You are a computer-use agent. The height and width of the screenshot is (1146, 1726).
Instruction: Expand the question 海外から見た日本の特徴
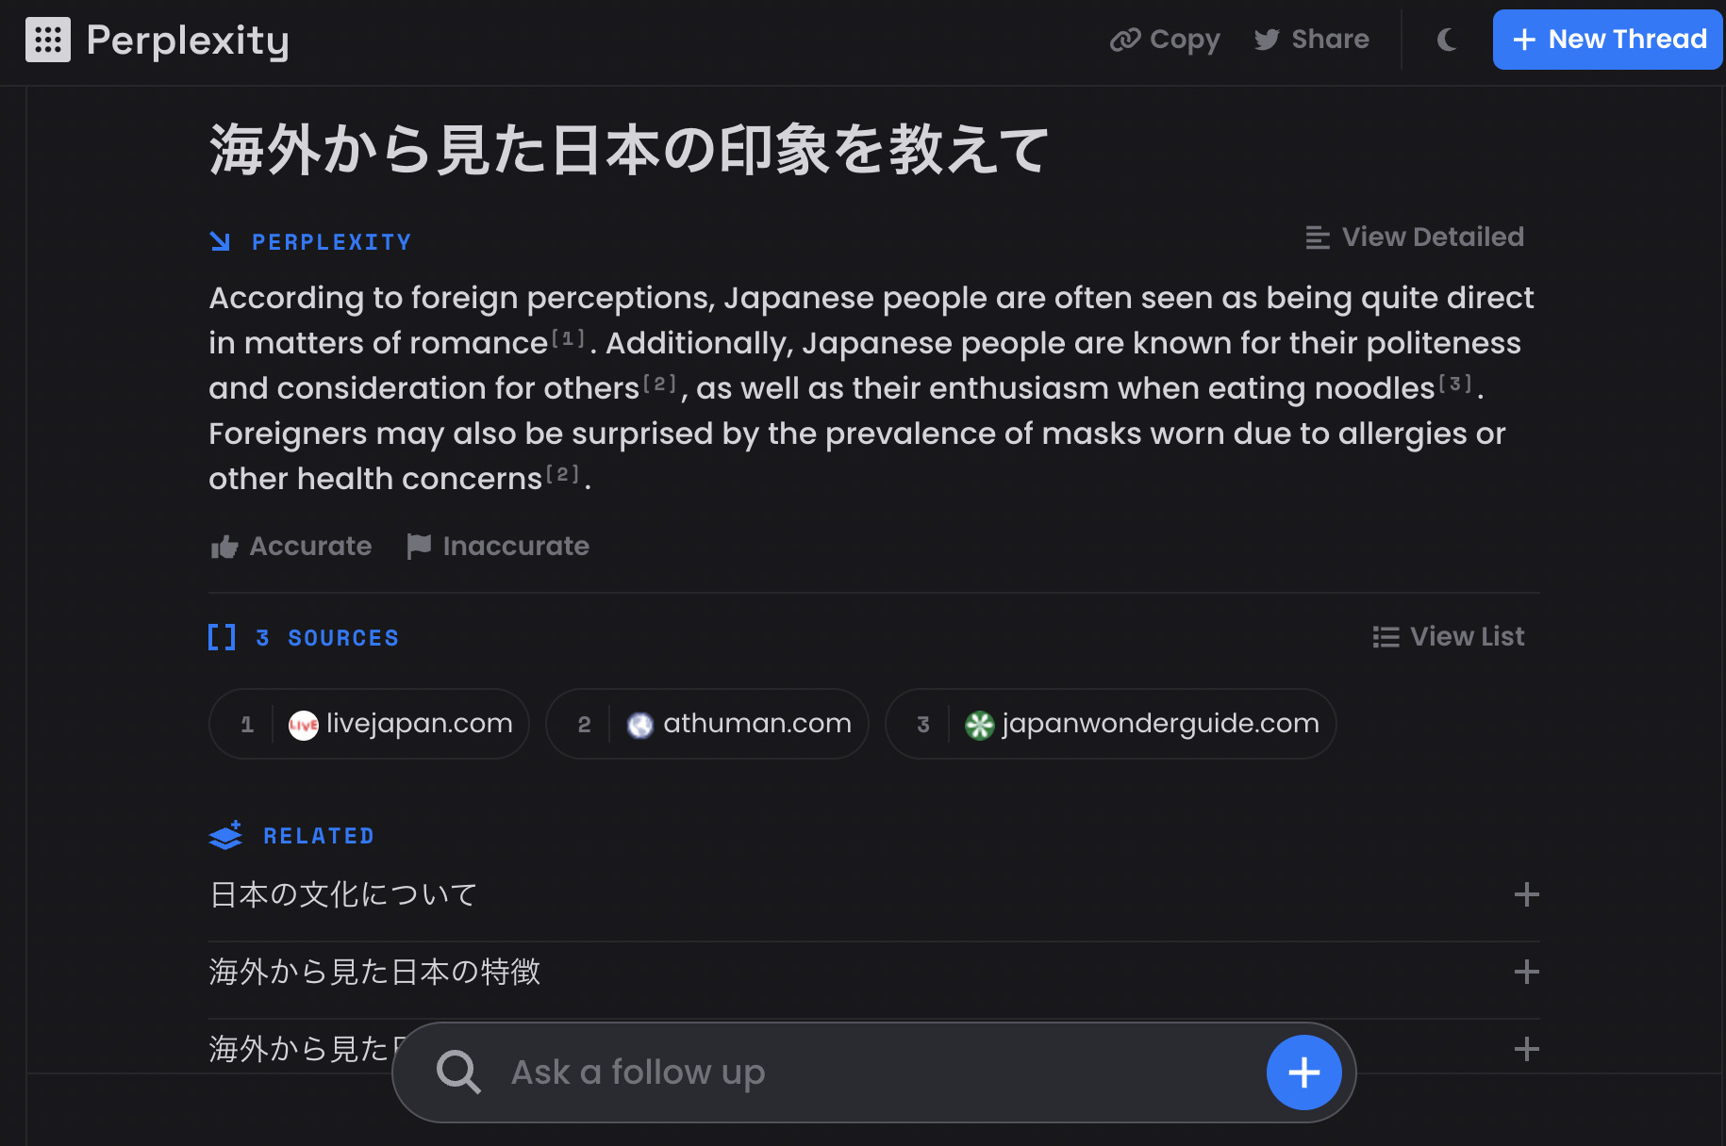click(1525, 972)
